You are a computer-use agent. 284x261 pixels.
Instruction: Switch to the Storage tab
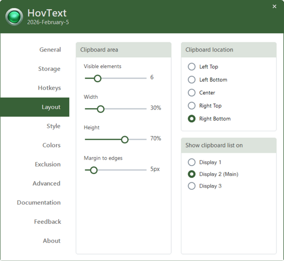[x=49, y=69]
